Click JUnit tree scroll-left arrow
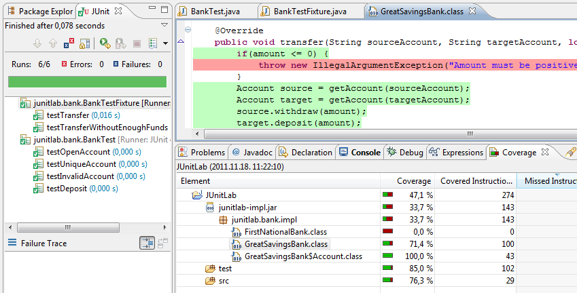This screenshot has height=293, width=577. click(x=10, y=227)
